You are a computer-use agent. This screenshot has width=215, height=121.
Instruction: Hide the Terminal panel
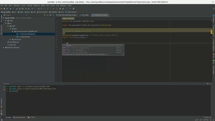211,84
